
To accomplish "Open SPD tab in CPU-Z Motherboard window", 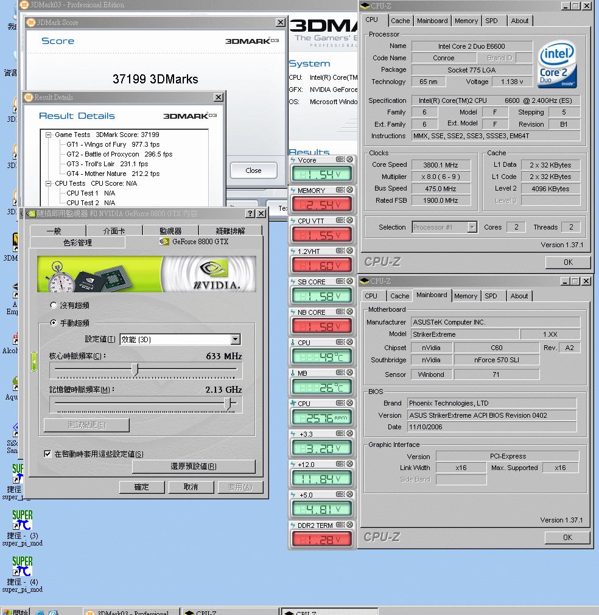I will [x=491, y=296].
